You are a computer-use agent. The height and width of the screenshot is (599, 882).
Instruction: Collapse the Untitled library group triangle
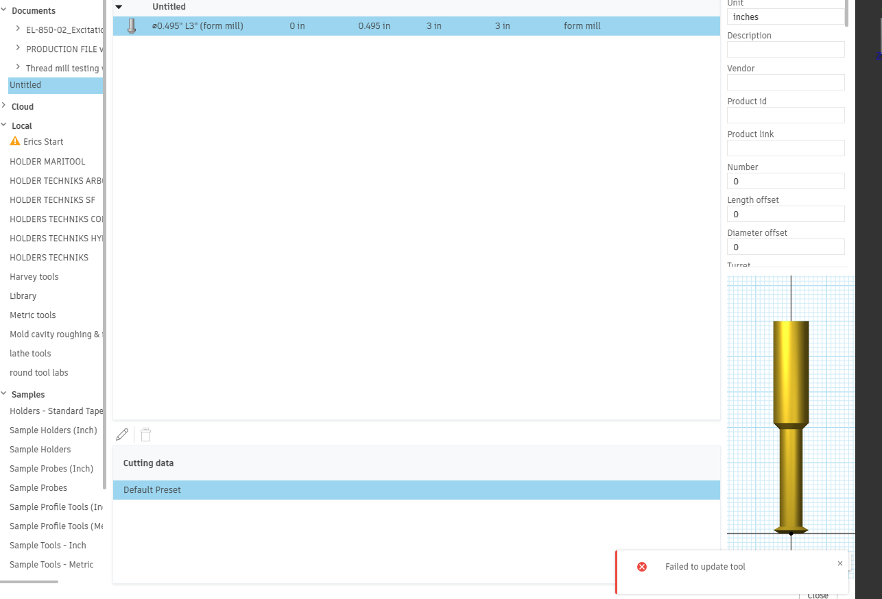[119, 7]
